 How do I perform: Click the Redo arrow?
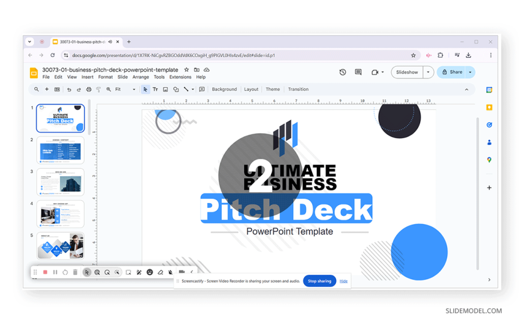79,90
